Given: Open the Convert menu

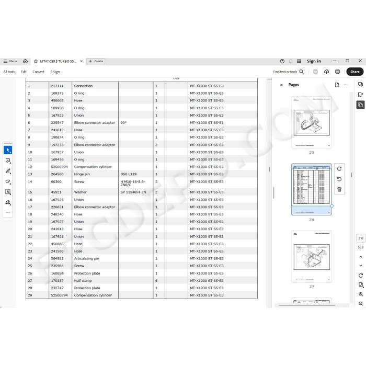Looking at the screenshot, I should tap(38, 72).
